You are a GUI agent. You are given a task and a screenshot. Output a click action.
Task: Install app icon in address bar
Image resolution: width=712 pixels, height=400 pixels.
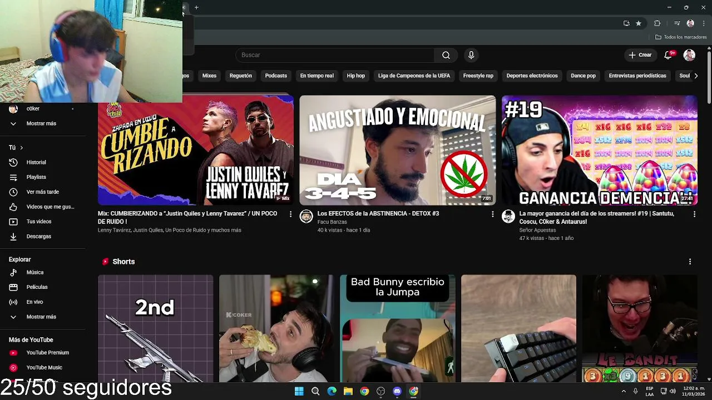pos(626,23)
